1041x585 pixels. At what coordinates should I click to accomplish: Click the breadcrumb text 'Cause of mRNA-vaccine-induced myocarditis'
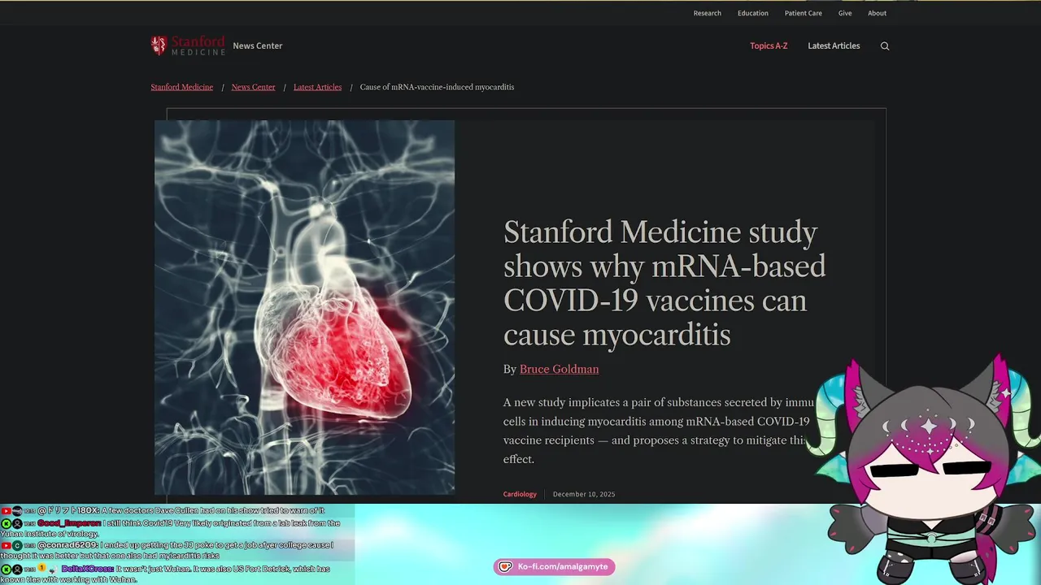tap(437, 87)
